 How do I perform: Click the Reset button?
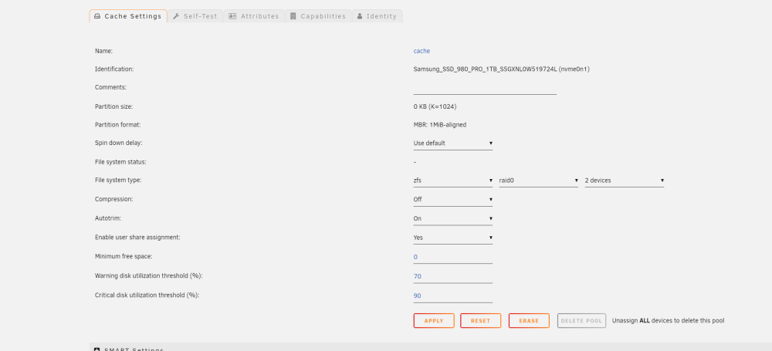pos(480,320)
